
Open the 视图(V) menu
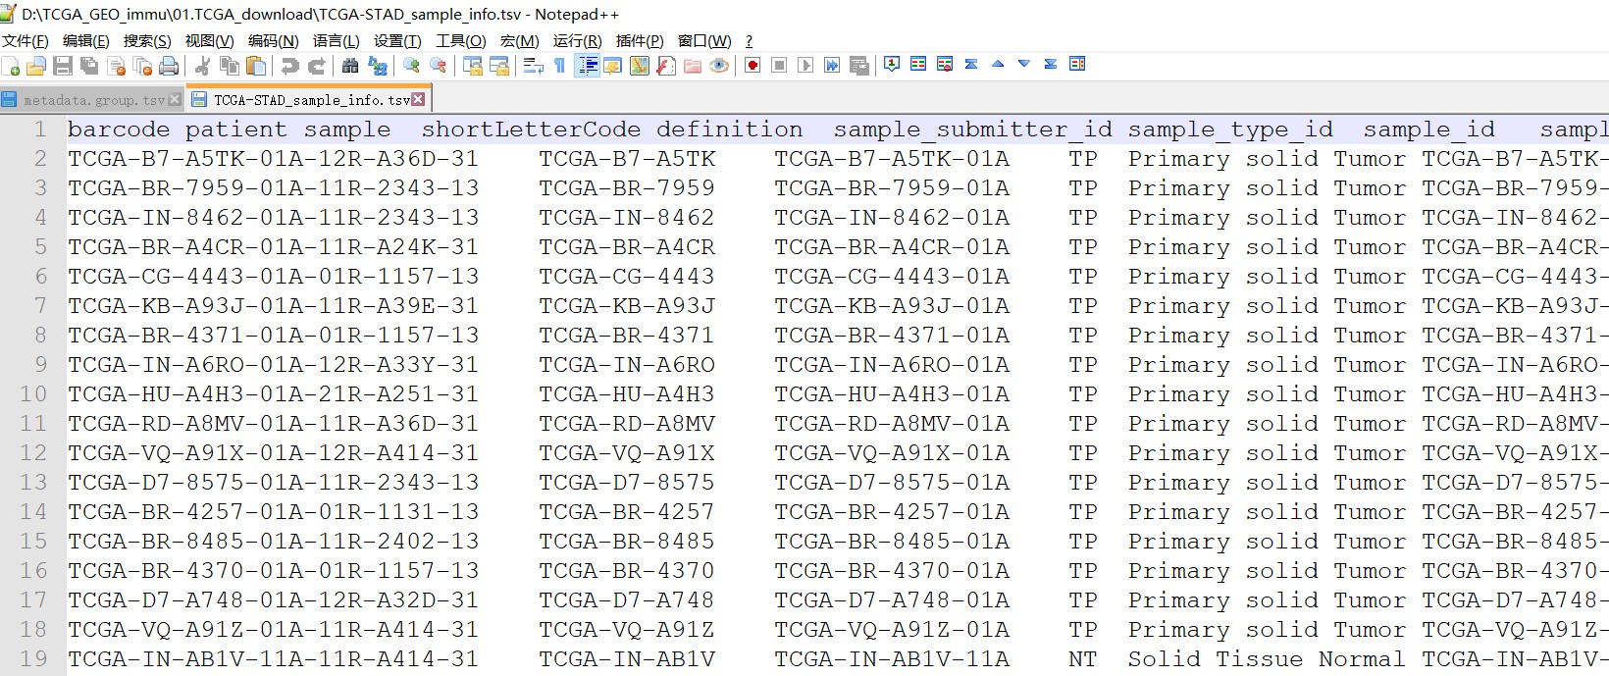(x=209, y=40)
